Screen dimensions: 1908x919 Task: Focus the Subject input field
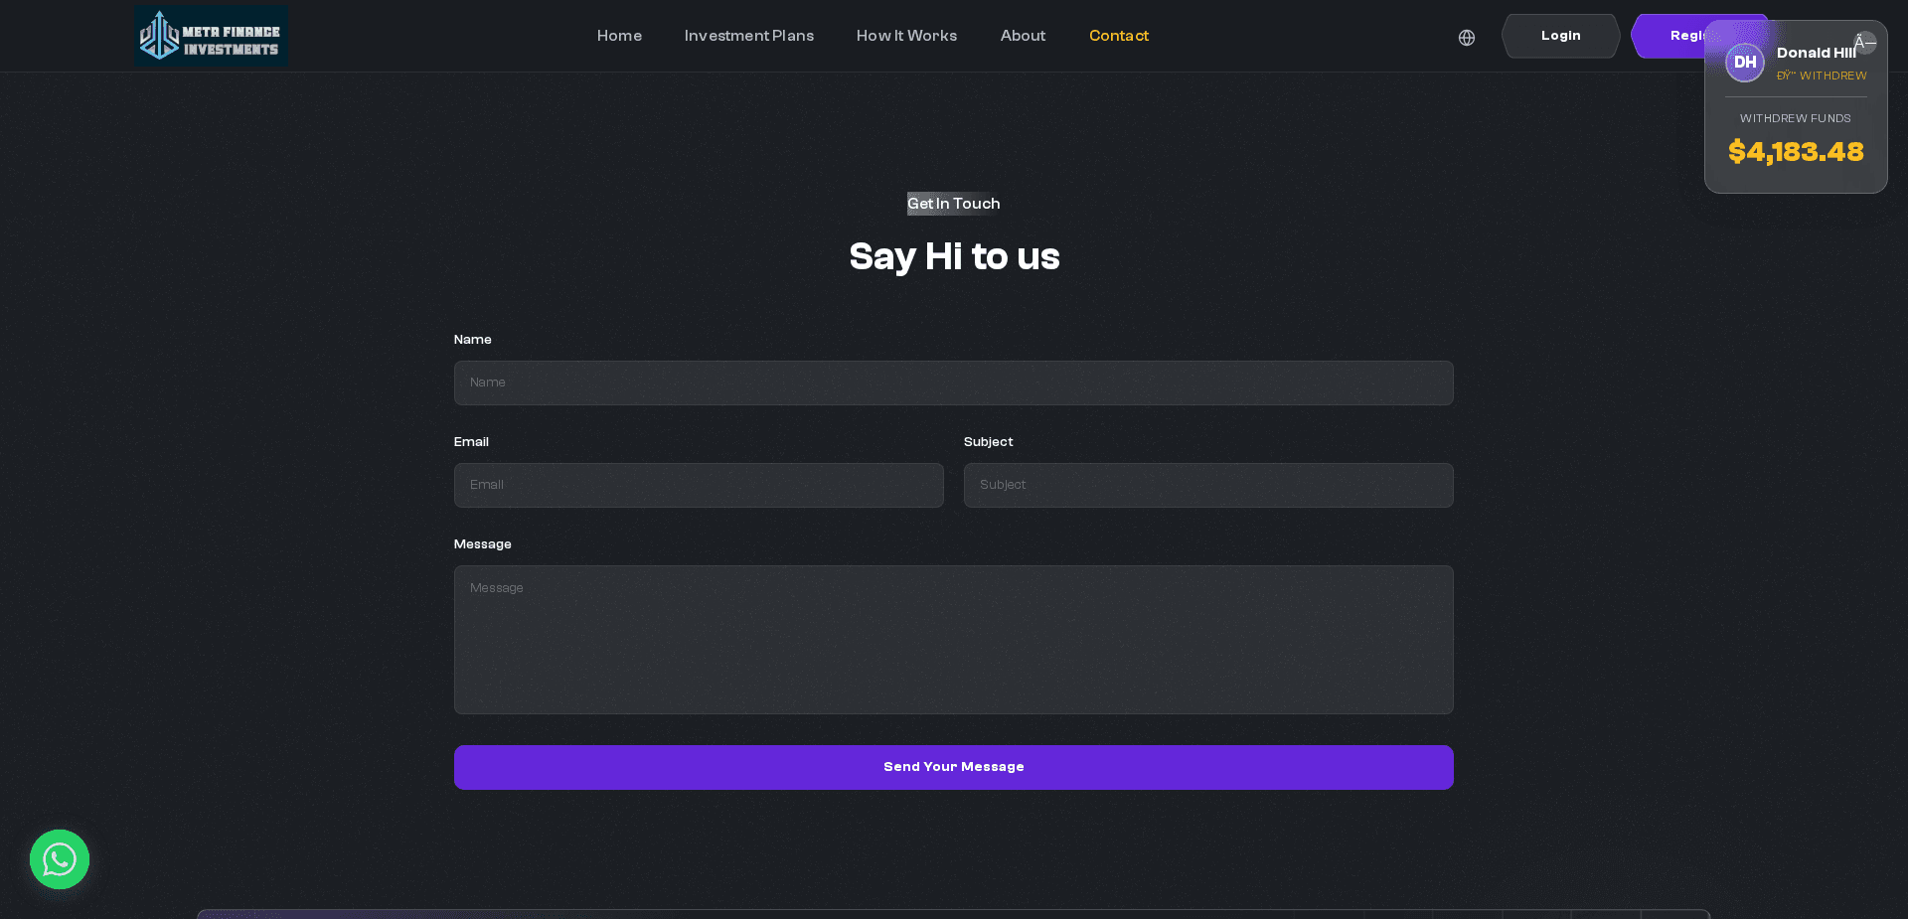tap(1208, 485)
